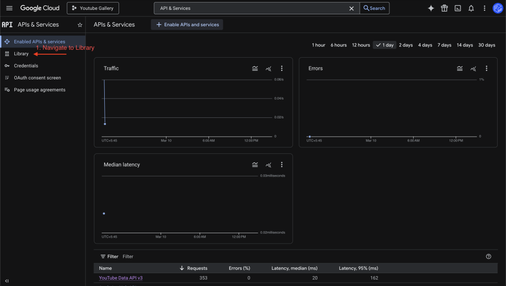
Task: Click the Gemini sparkle icon
Action: coord(431,8)
